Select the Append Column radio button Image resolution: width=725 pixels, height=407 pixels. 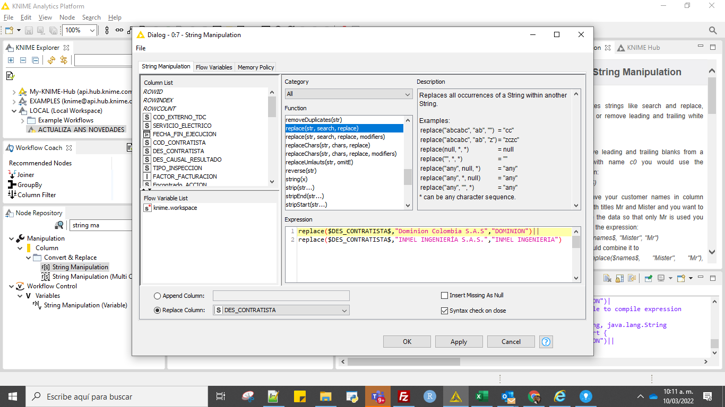click(157, 296)
